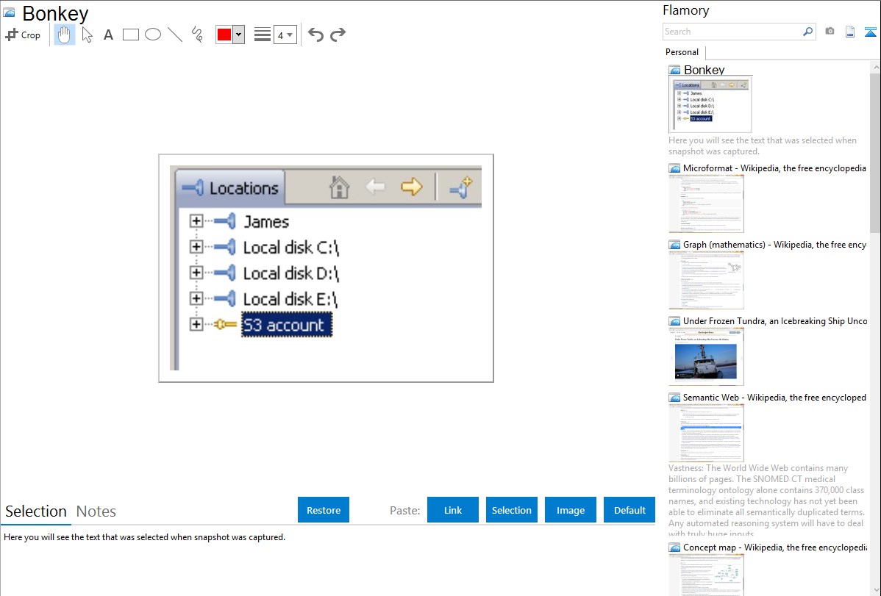Click the red color swatch
Image resolution: width=881 pixels, height=596 pixels.
point(224,35)
